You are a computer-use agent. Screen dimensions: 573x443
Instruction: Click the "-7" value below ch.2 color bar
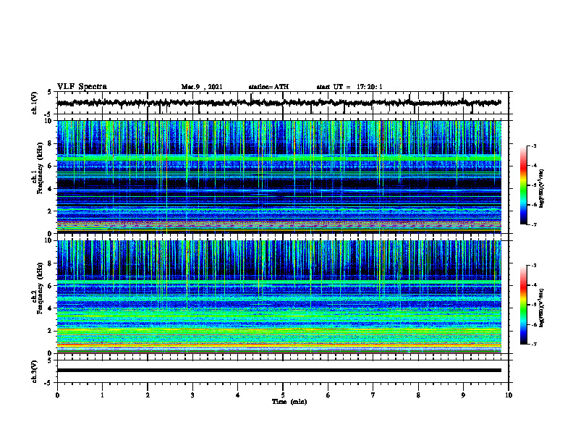click(x=534, y=345)
